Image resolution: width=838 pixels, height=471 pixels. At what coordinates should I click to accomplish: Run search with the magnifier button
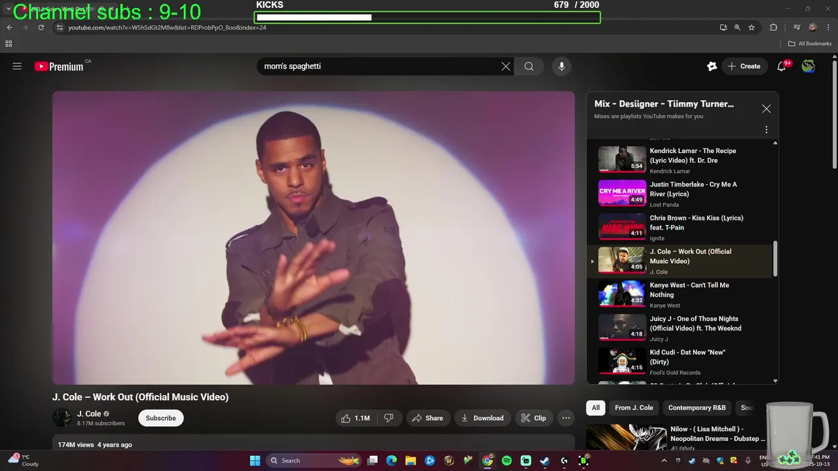pos(529,66)
